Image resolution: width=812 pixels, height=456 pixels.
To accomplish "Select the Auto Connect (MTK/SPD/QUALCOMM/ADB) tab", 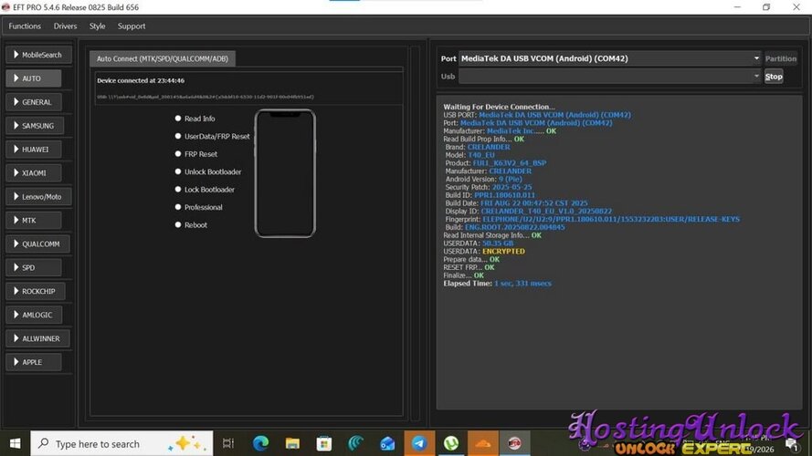I will pyautogui.click(x=162, y=59).
